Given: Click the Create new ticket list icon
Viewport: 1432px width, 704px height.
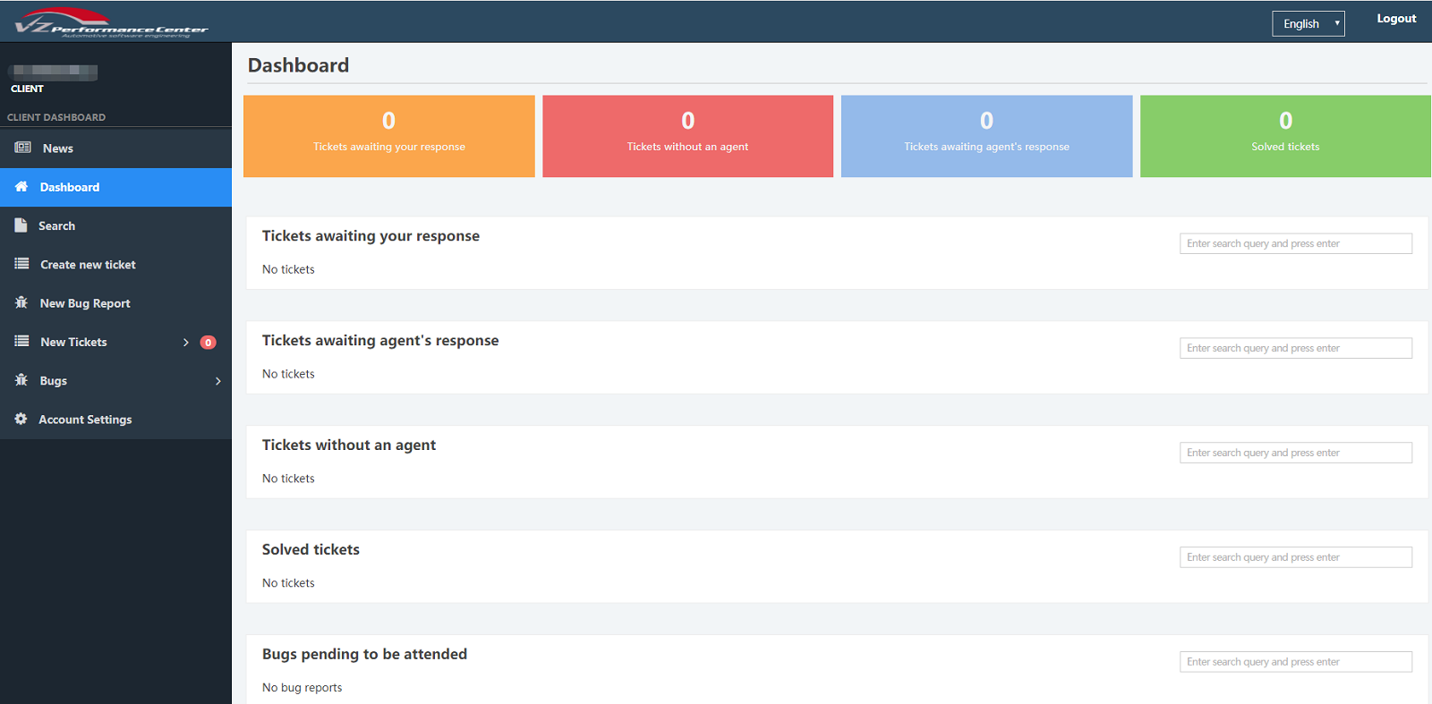Looking at the screenshot, I should pos(21,264).
